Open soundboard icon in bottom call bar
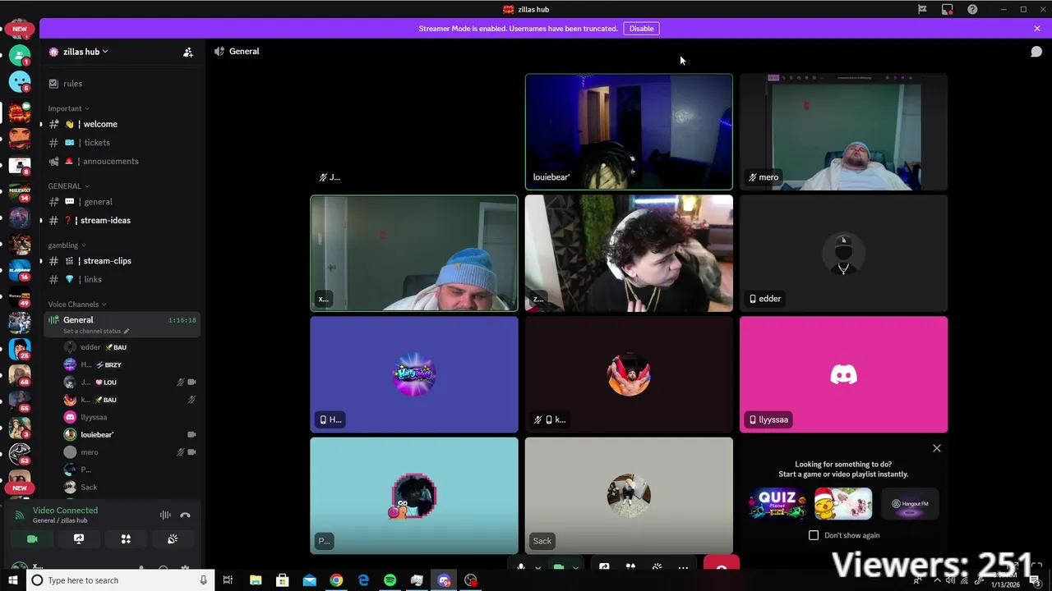 [x=657, y=566]
